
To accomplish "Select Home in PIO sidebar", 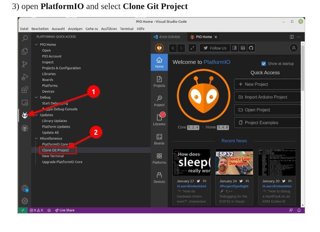I will 159,62.
